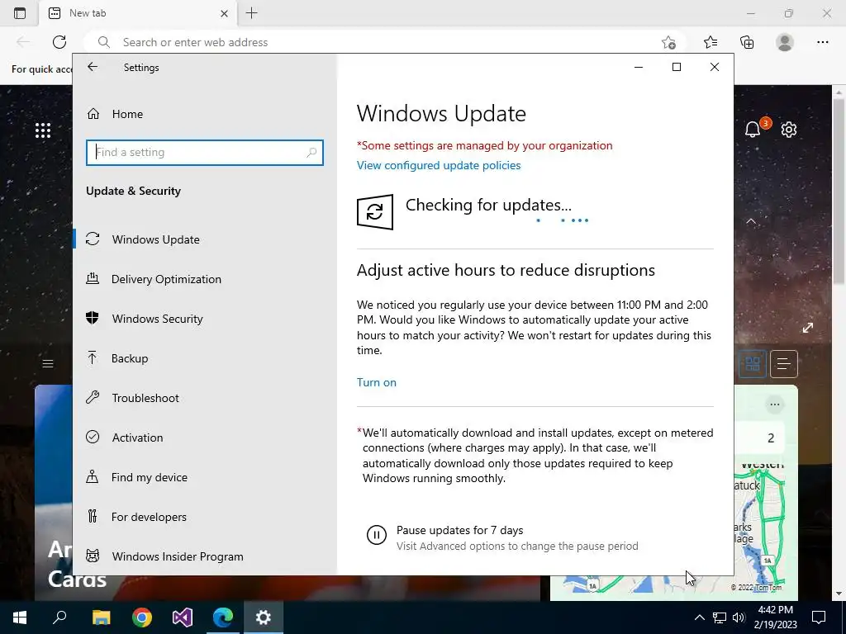The image size is (846, 634).
Task: Open network status tray icon
Action: [x=720, y=617]
